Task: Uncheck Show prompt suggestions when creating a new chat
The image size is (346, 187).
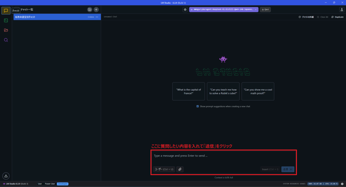Action: click(198, 106)
